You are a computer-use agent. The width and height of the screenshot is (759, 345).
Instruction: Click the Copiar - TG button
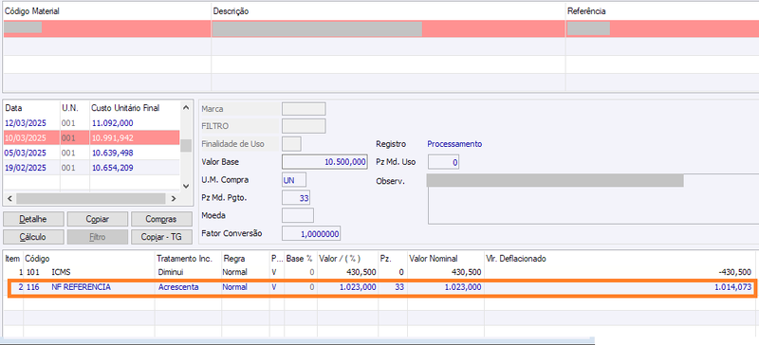[x=161, y=237]
